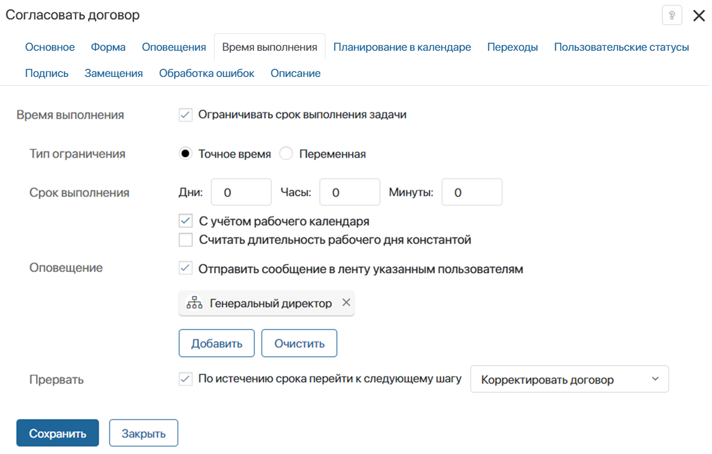Click the Срок выполнения label
Image resolution: width=712 pixels, height=454 pixels.
click(79, 193)
